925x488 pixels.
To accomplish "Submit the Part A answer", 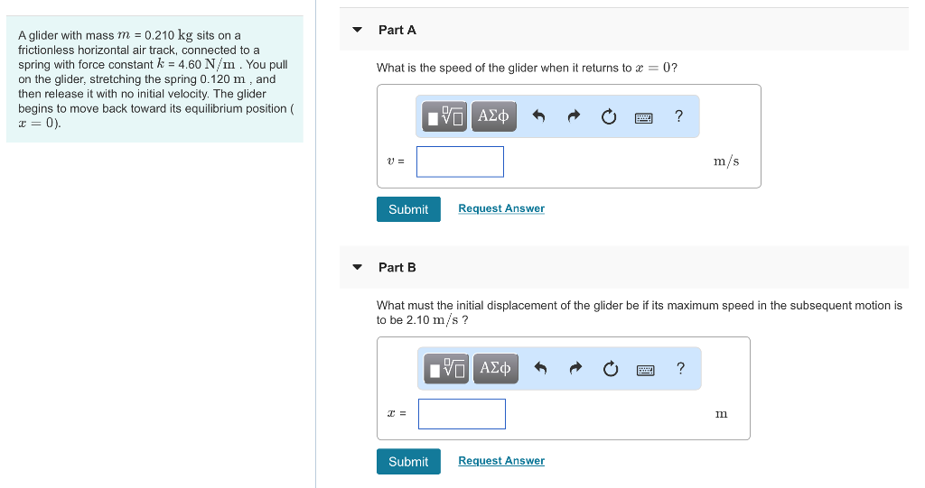I will coord(408,209).
